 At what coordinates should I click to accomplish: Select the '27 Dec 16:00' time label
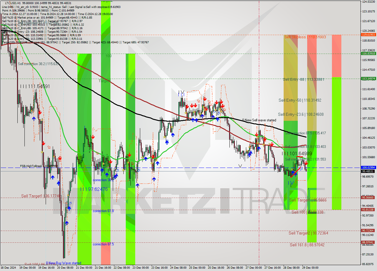[272, 268]
